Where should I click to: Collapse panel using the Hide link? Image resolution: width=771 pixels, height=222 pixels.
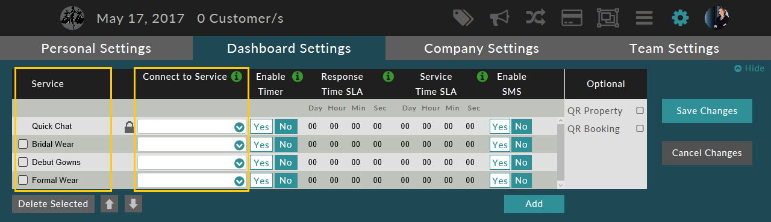coord(749,68)
